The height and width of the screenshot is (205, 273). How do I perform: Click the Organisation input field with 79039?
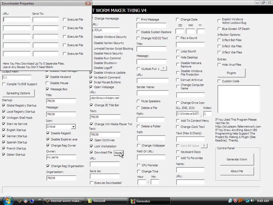[61, 178]
